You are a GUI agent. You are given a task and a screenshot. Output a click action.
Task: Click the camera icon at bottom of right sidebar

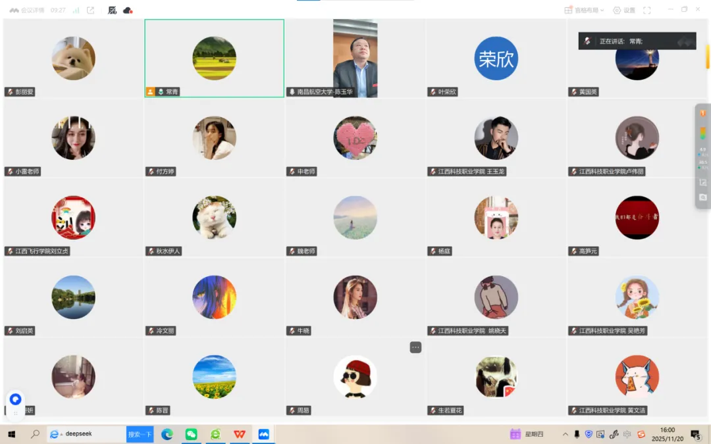[x=703, y=197]
